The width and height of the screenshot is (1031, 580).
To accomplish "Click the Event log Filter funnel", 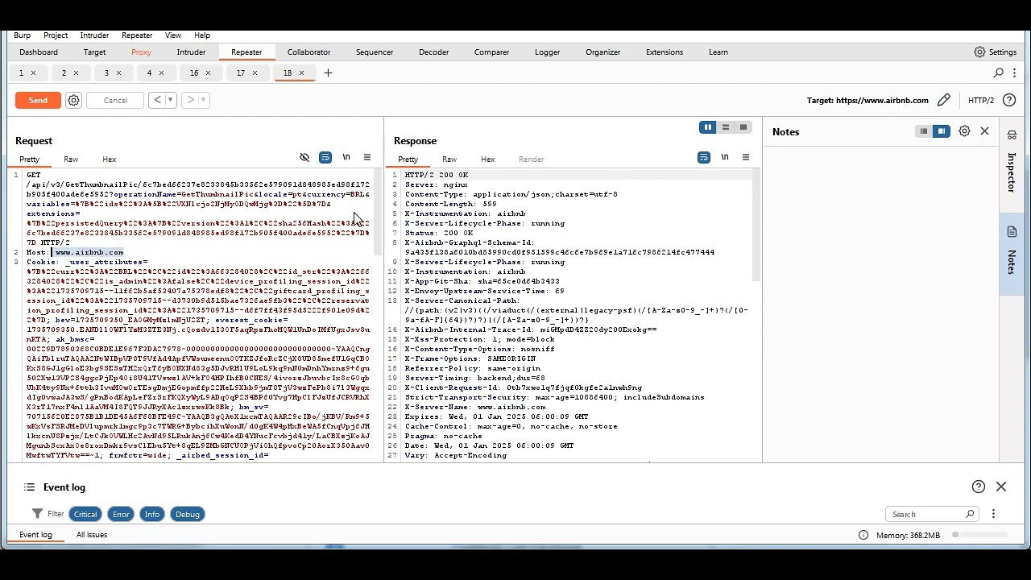I will pyautogui.click(x=37, y=514).
